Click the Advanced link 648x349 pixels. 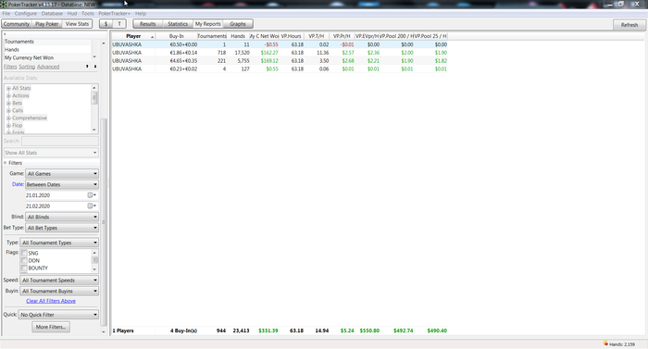click(x=48, y=67)
